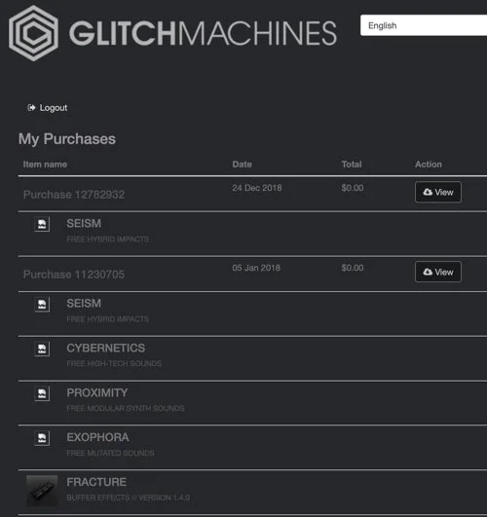The image size is (487, 517).
Task: Click SEISM name under Purchase 11230705
Action: (84, 304)
